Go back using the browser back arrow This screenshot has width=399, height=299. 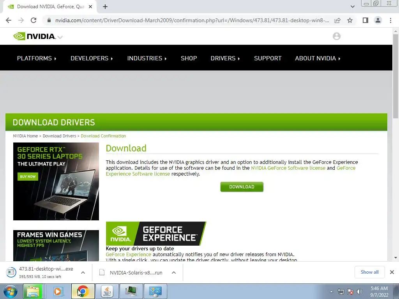tap(9, 20)
